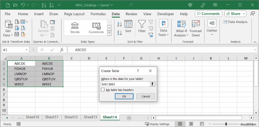259x127 pixels.
Task: Expand the Data Types gallery
Action: (109, 33)
